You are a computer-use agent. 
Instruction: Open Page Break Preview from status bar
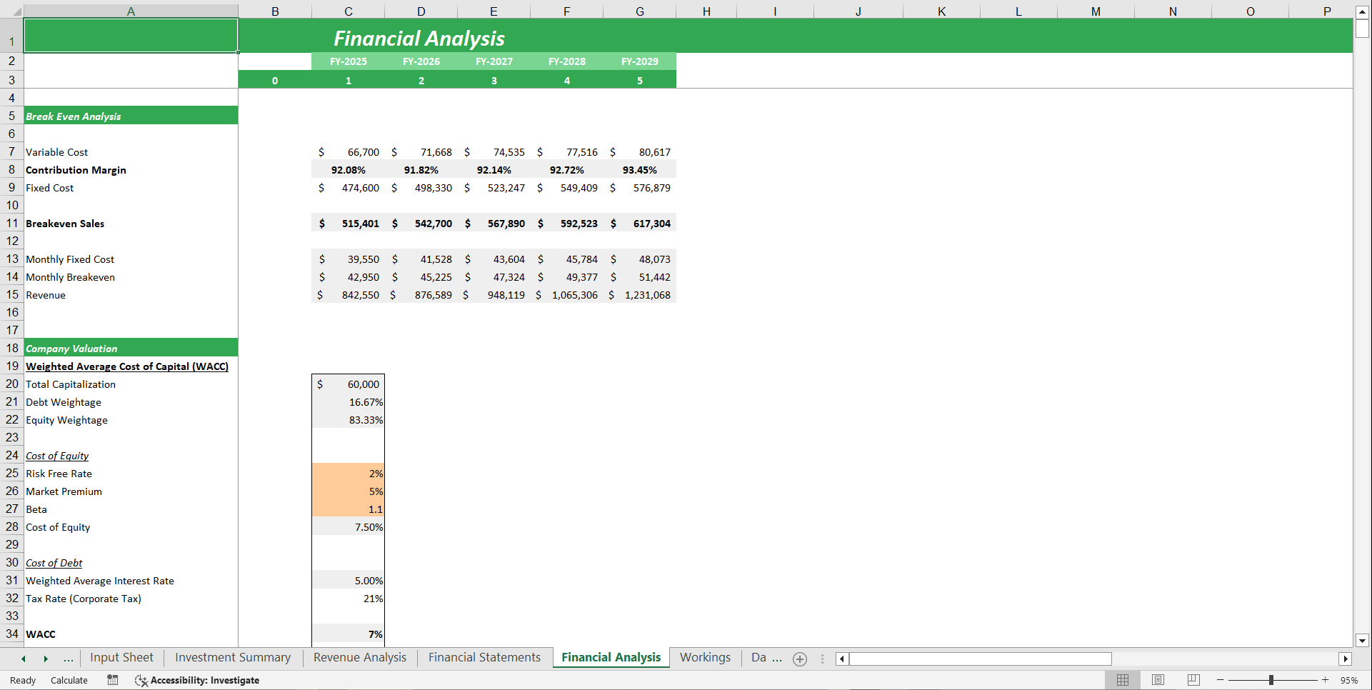point(1193,680)
